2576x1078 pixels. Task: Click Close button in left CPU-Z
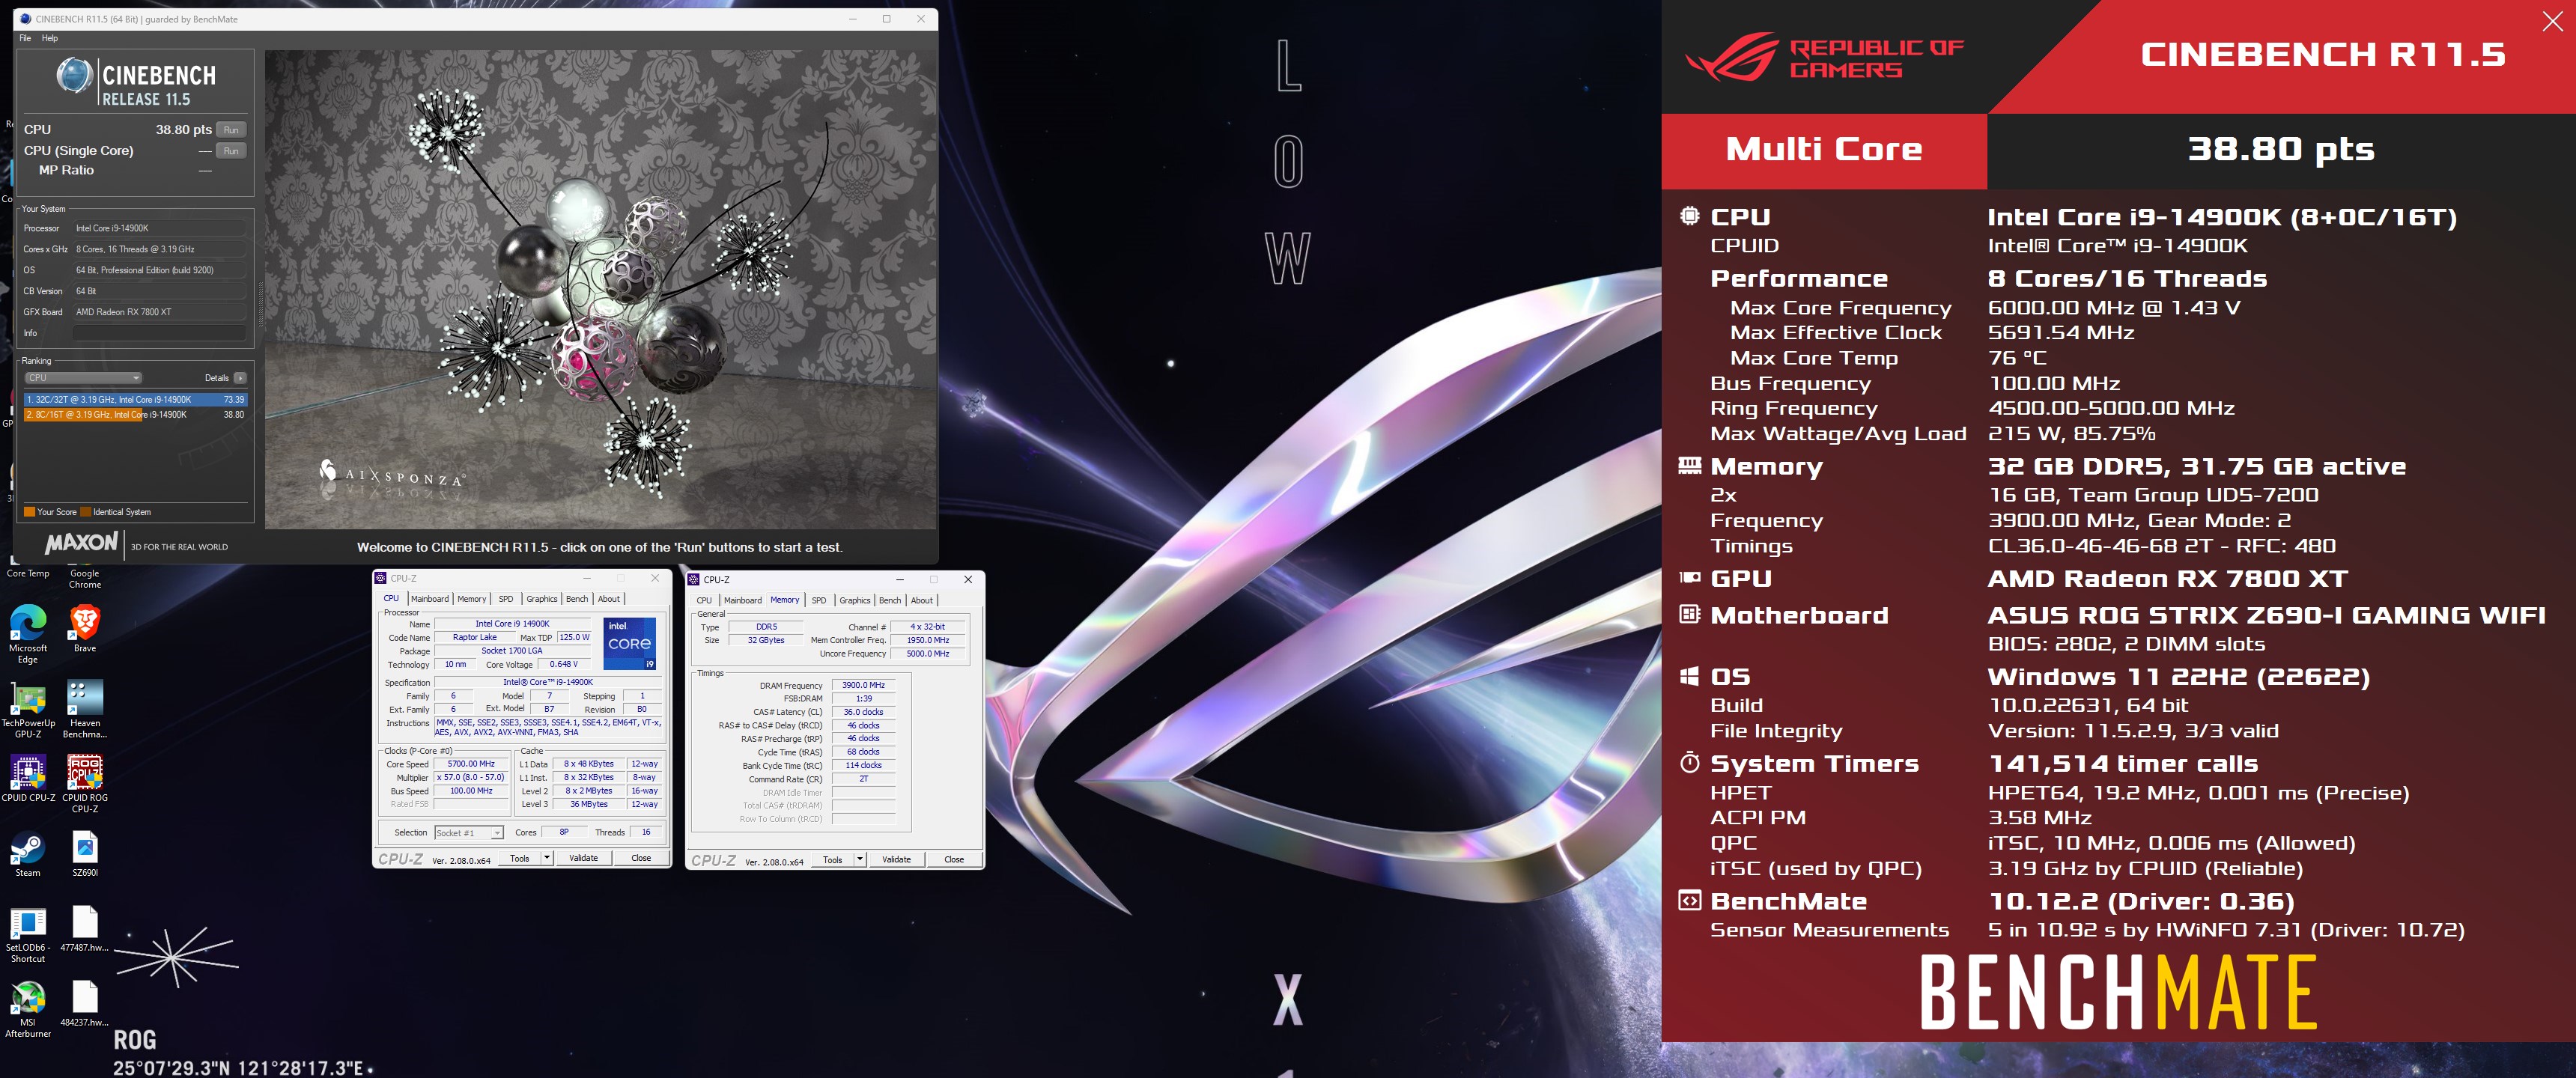pyautogui.click(x=641, y=858)
